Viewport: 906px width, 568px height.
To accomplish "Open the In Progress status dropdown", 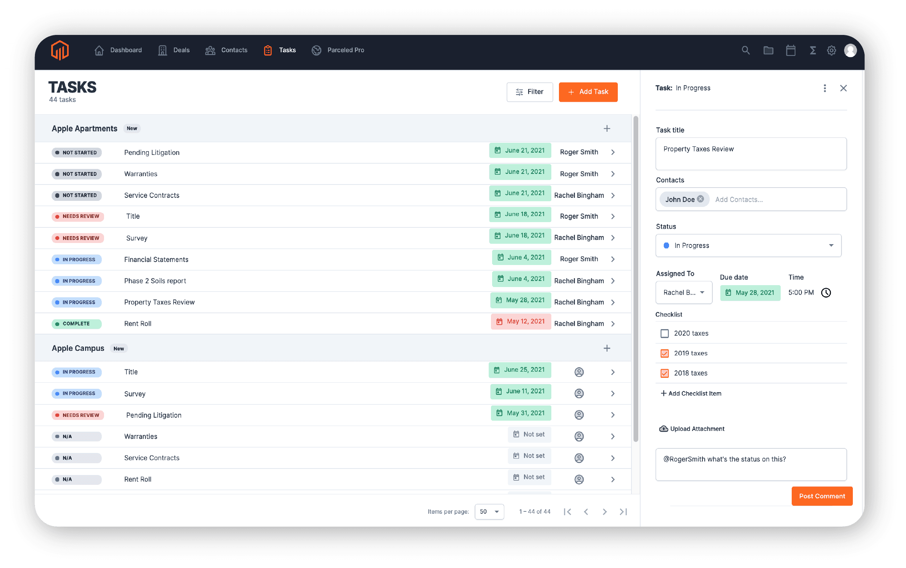I will click(748, 245).
